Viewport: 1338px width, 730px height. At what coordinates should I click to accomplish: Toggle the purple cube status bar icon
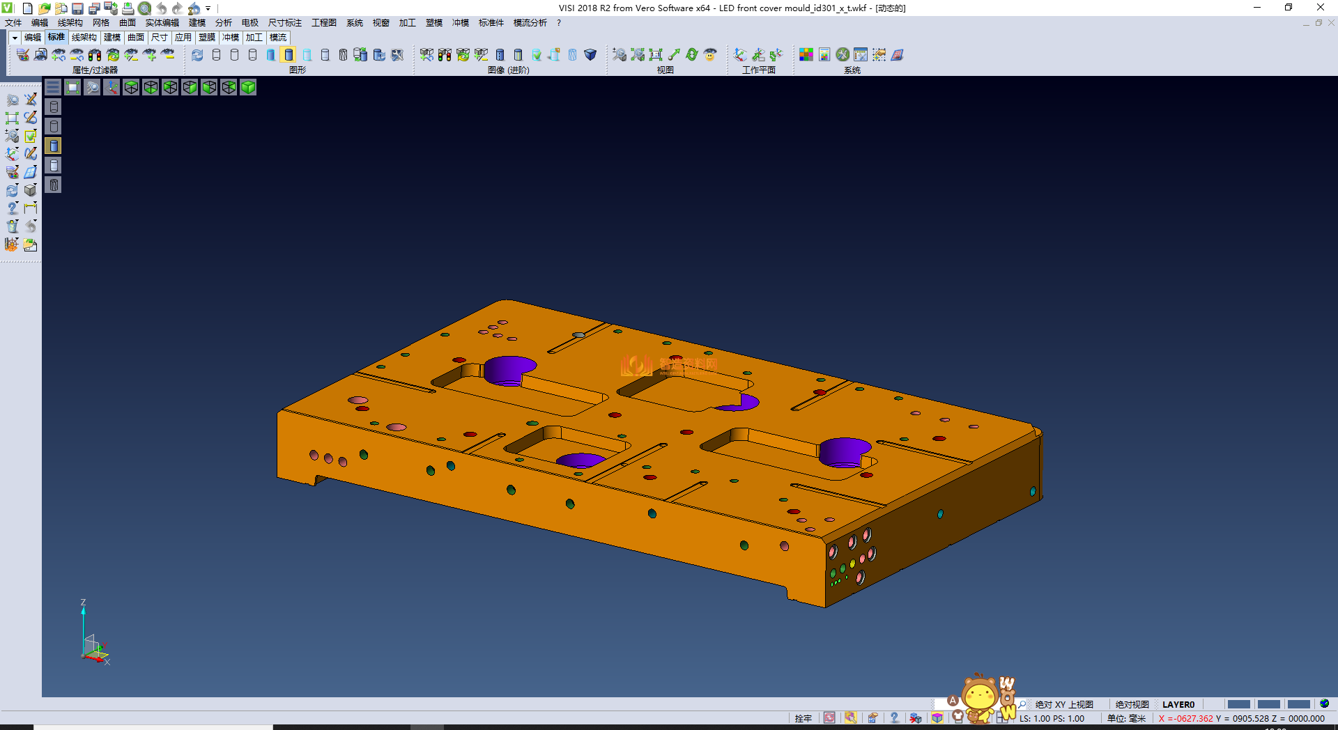tap(937, 718)
